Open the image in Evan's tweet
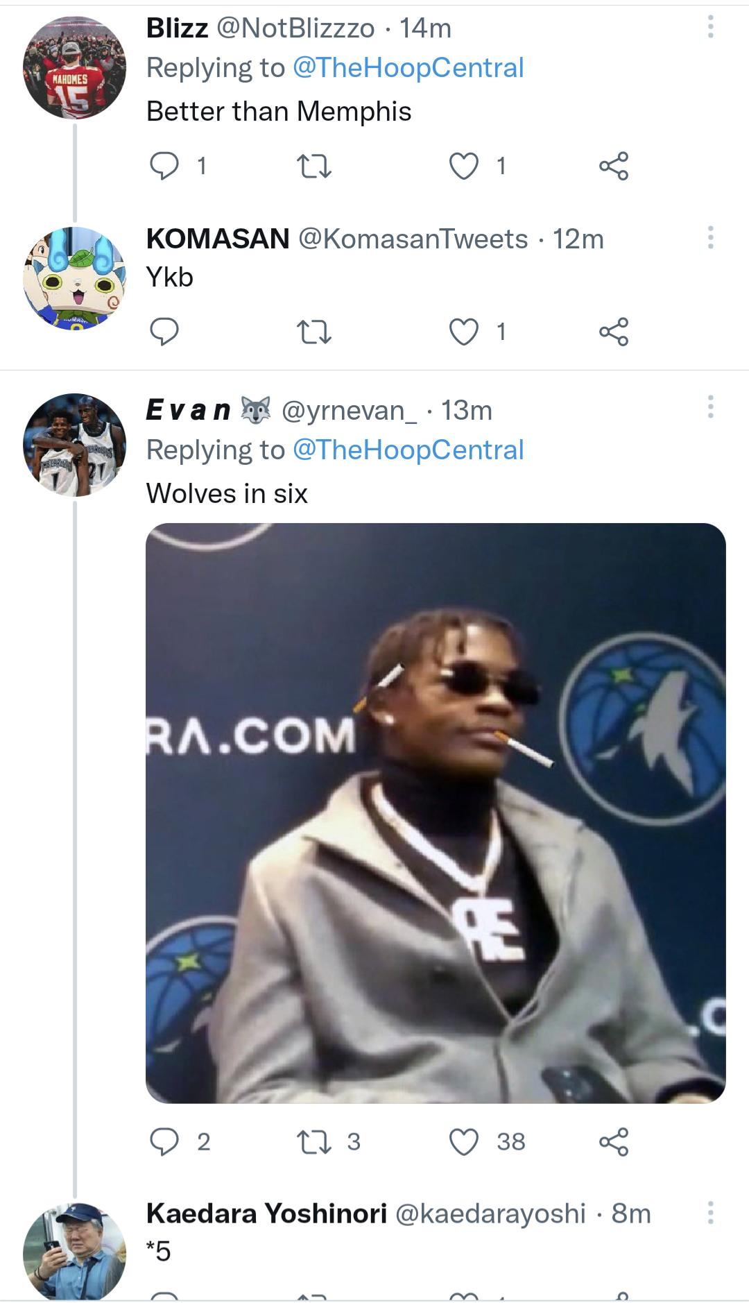The height and width of the screenshot is (1303, 749). (x=436, y=813)
